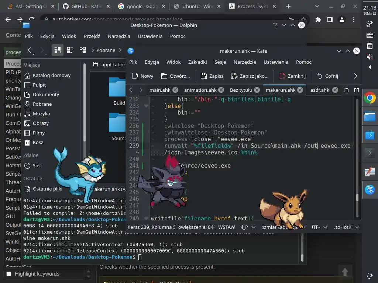
Task: Switch to asdf.ahk tab
Action: (x=319, y=90)
